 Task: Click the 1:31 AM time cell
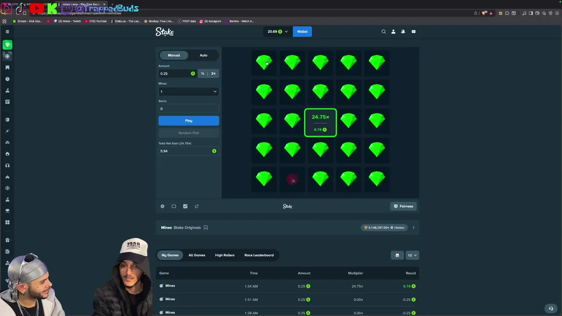tap(251, 300)
